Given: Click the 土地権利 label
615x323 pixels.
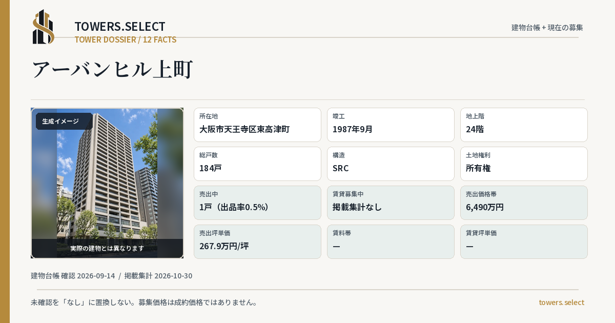Looking at the screenshot, I should click(x=478, y=155).
